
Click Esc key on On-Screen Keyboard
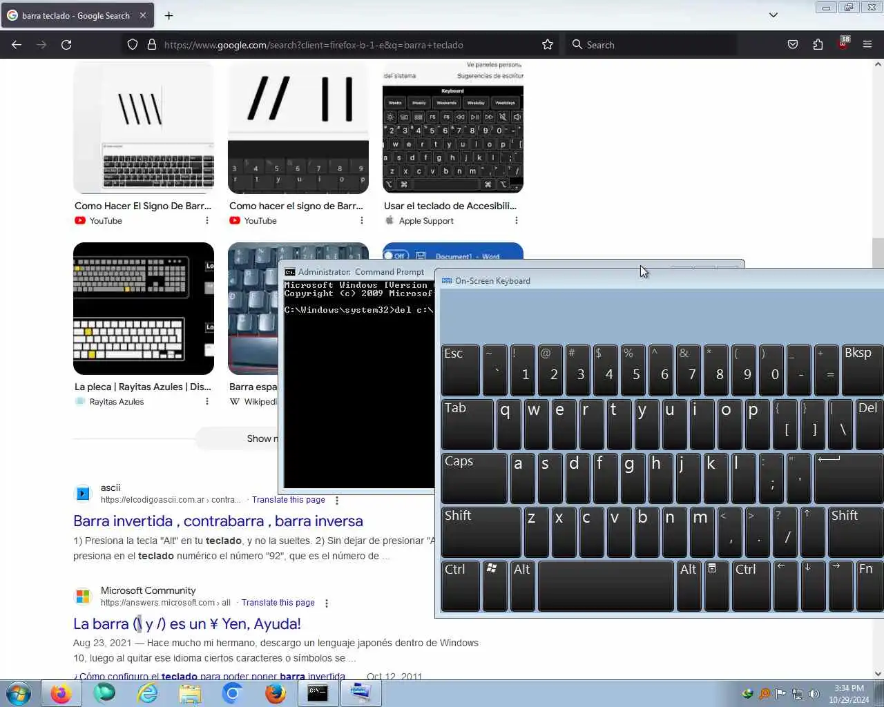tap(461, 370)
